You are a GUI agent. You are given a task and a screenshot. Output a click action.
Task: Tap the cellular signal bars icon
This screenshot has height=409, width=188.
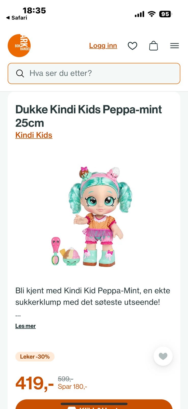[x=139, y=14]
